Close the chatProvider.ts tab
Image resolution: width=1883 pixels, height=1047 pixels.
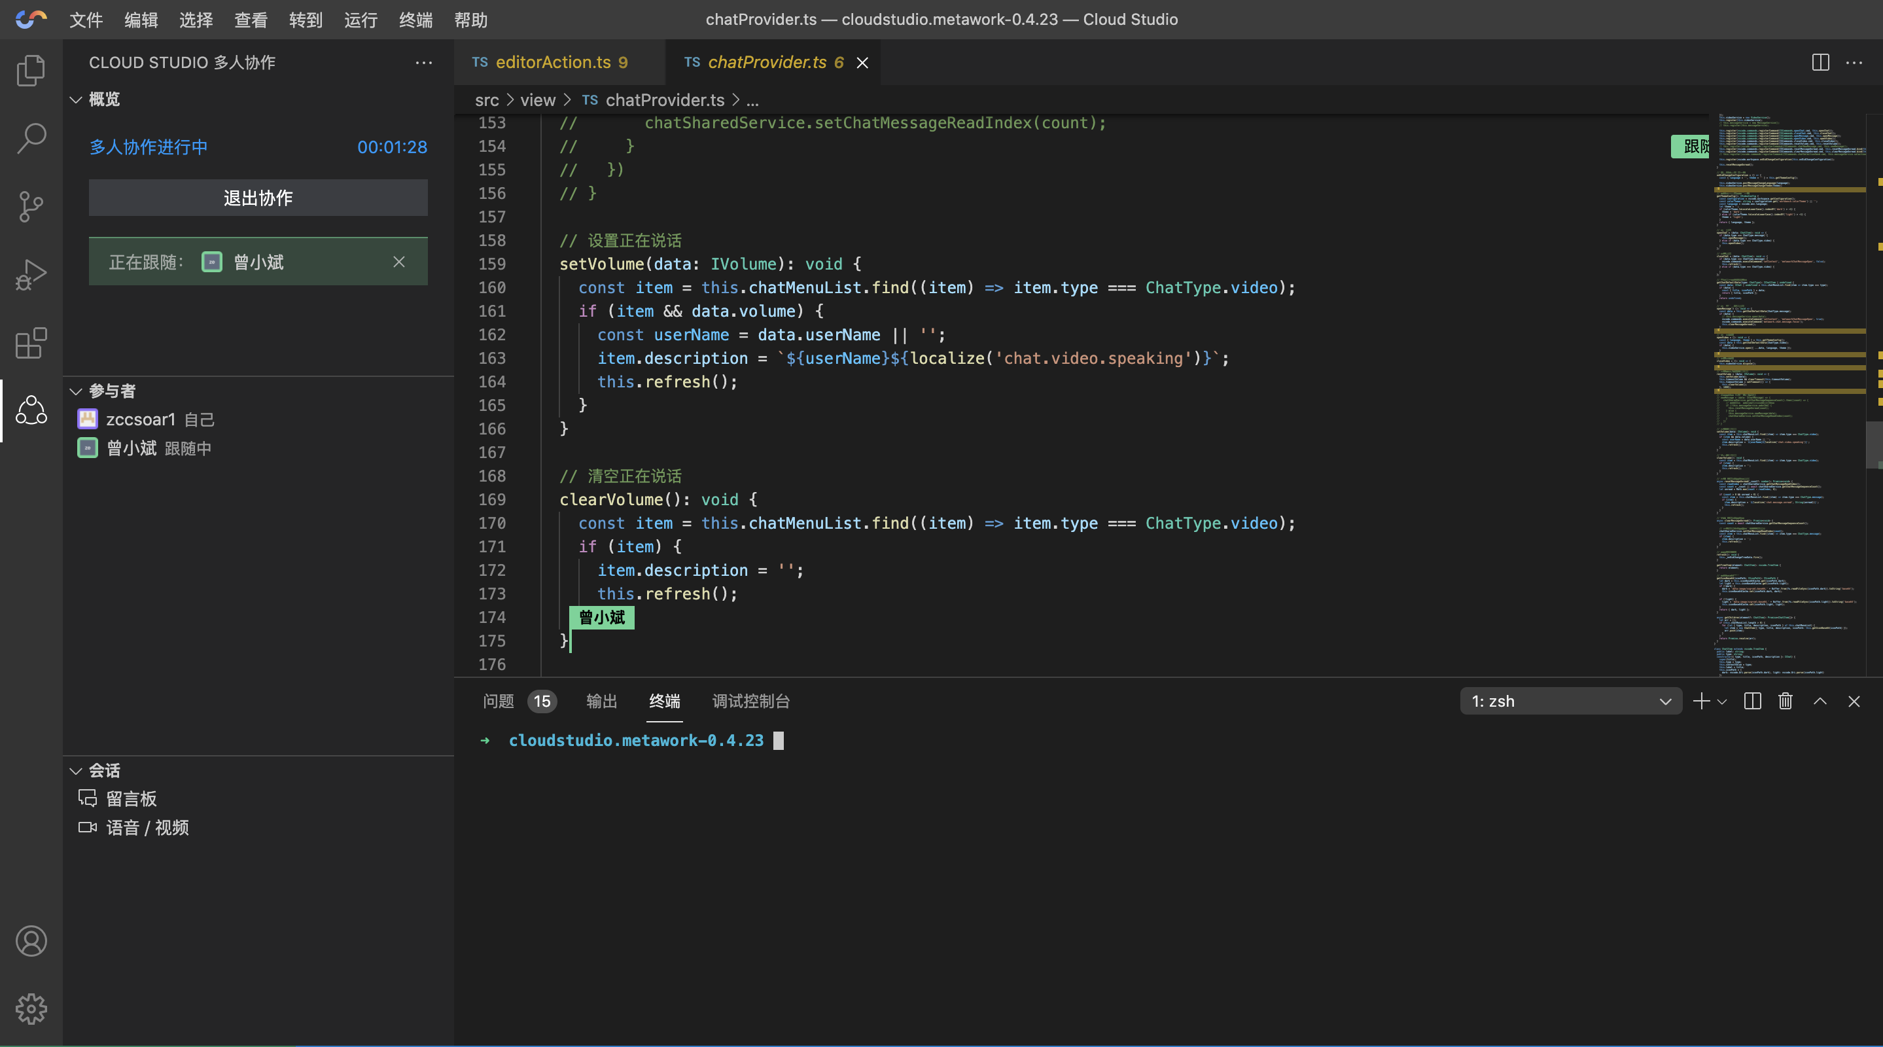pyautogui.click(x=862, y=63)
